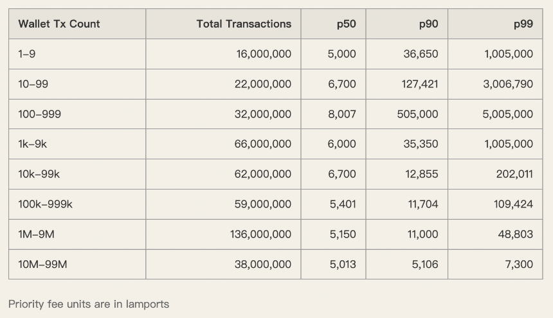Click the p99 column header
This screenshot has width=553, height=318.
coord(523,24)
